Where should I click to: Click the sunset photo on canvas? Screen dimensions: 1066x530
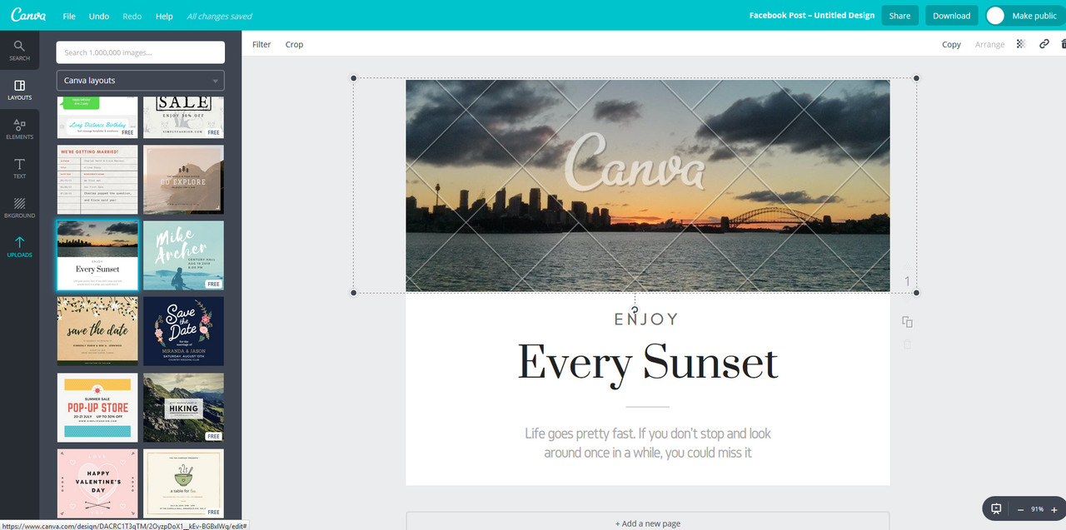point(648,186)
